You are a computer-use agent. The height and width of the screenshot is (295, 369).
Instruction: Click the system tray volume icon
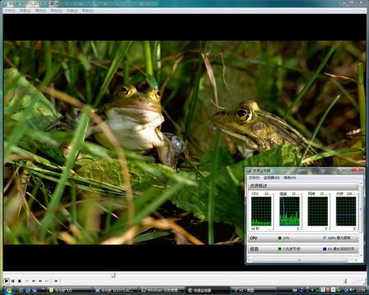351,290
